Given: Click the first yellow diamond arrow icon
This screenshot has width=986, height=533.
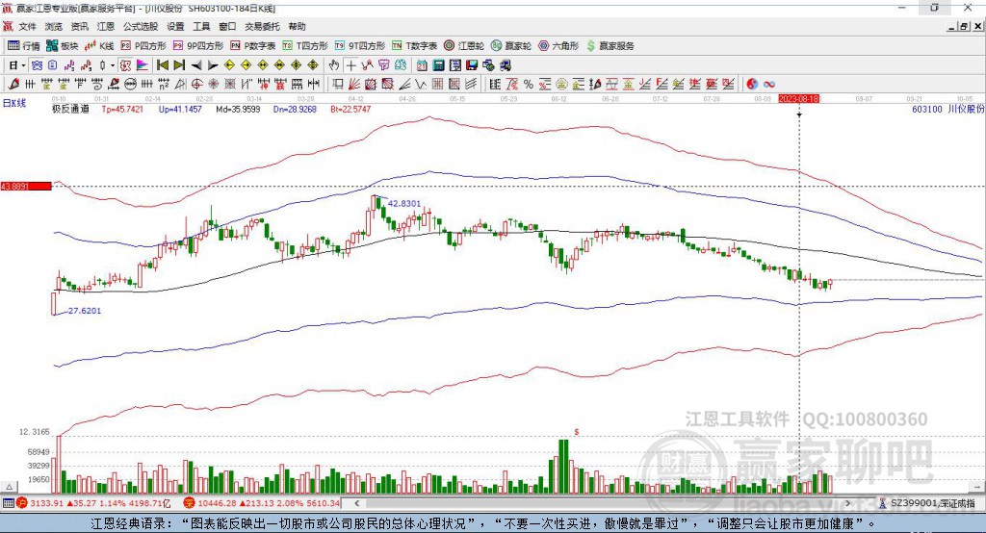Looking at the screenshot, I should [x=229, y=65].
